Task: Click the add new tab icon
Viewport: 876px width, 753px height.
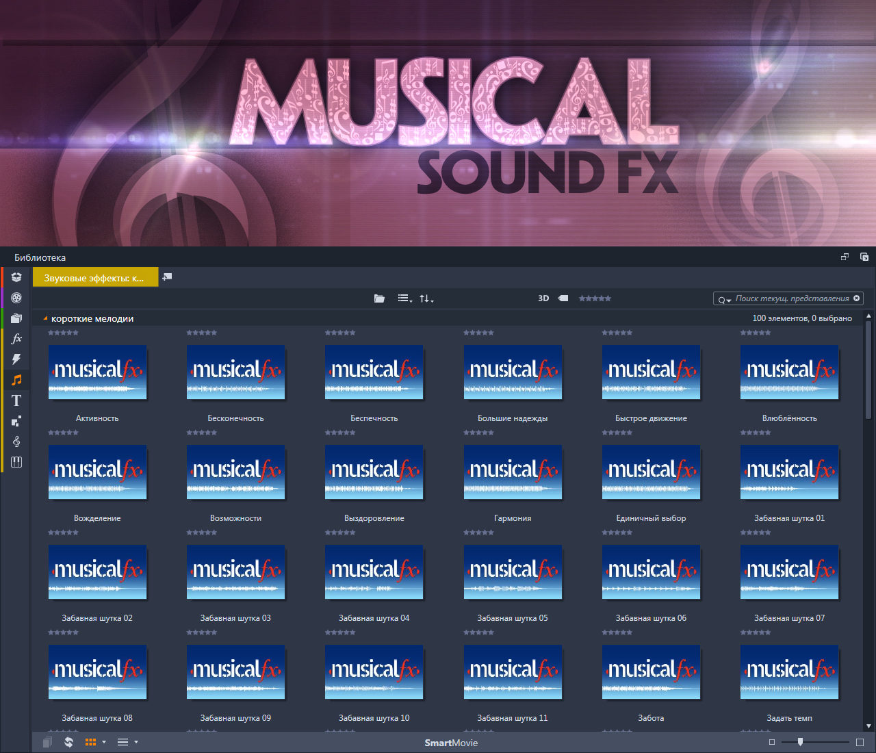Action: 167,277
